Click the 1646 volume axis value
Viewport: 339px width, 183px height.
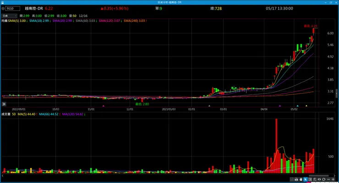pos(330,119)
